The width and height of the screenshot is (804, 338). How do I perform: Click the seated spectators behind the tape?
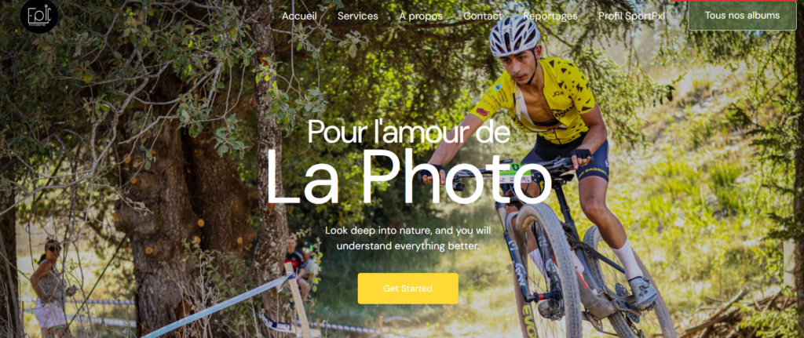302,263
